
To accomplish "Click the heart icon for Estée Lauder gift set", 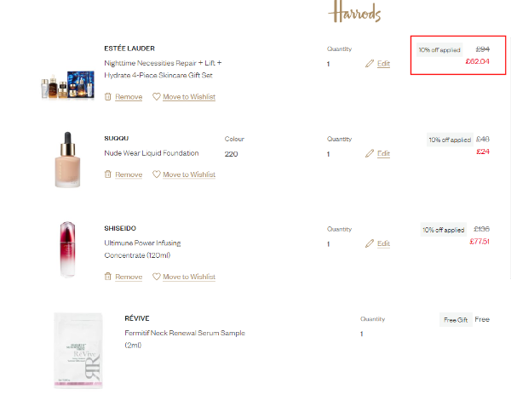I will point(157,97).
